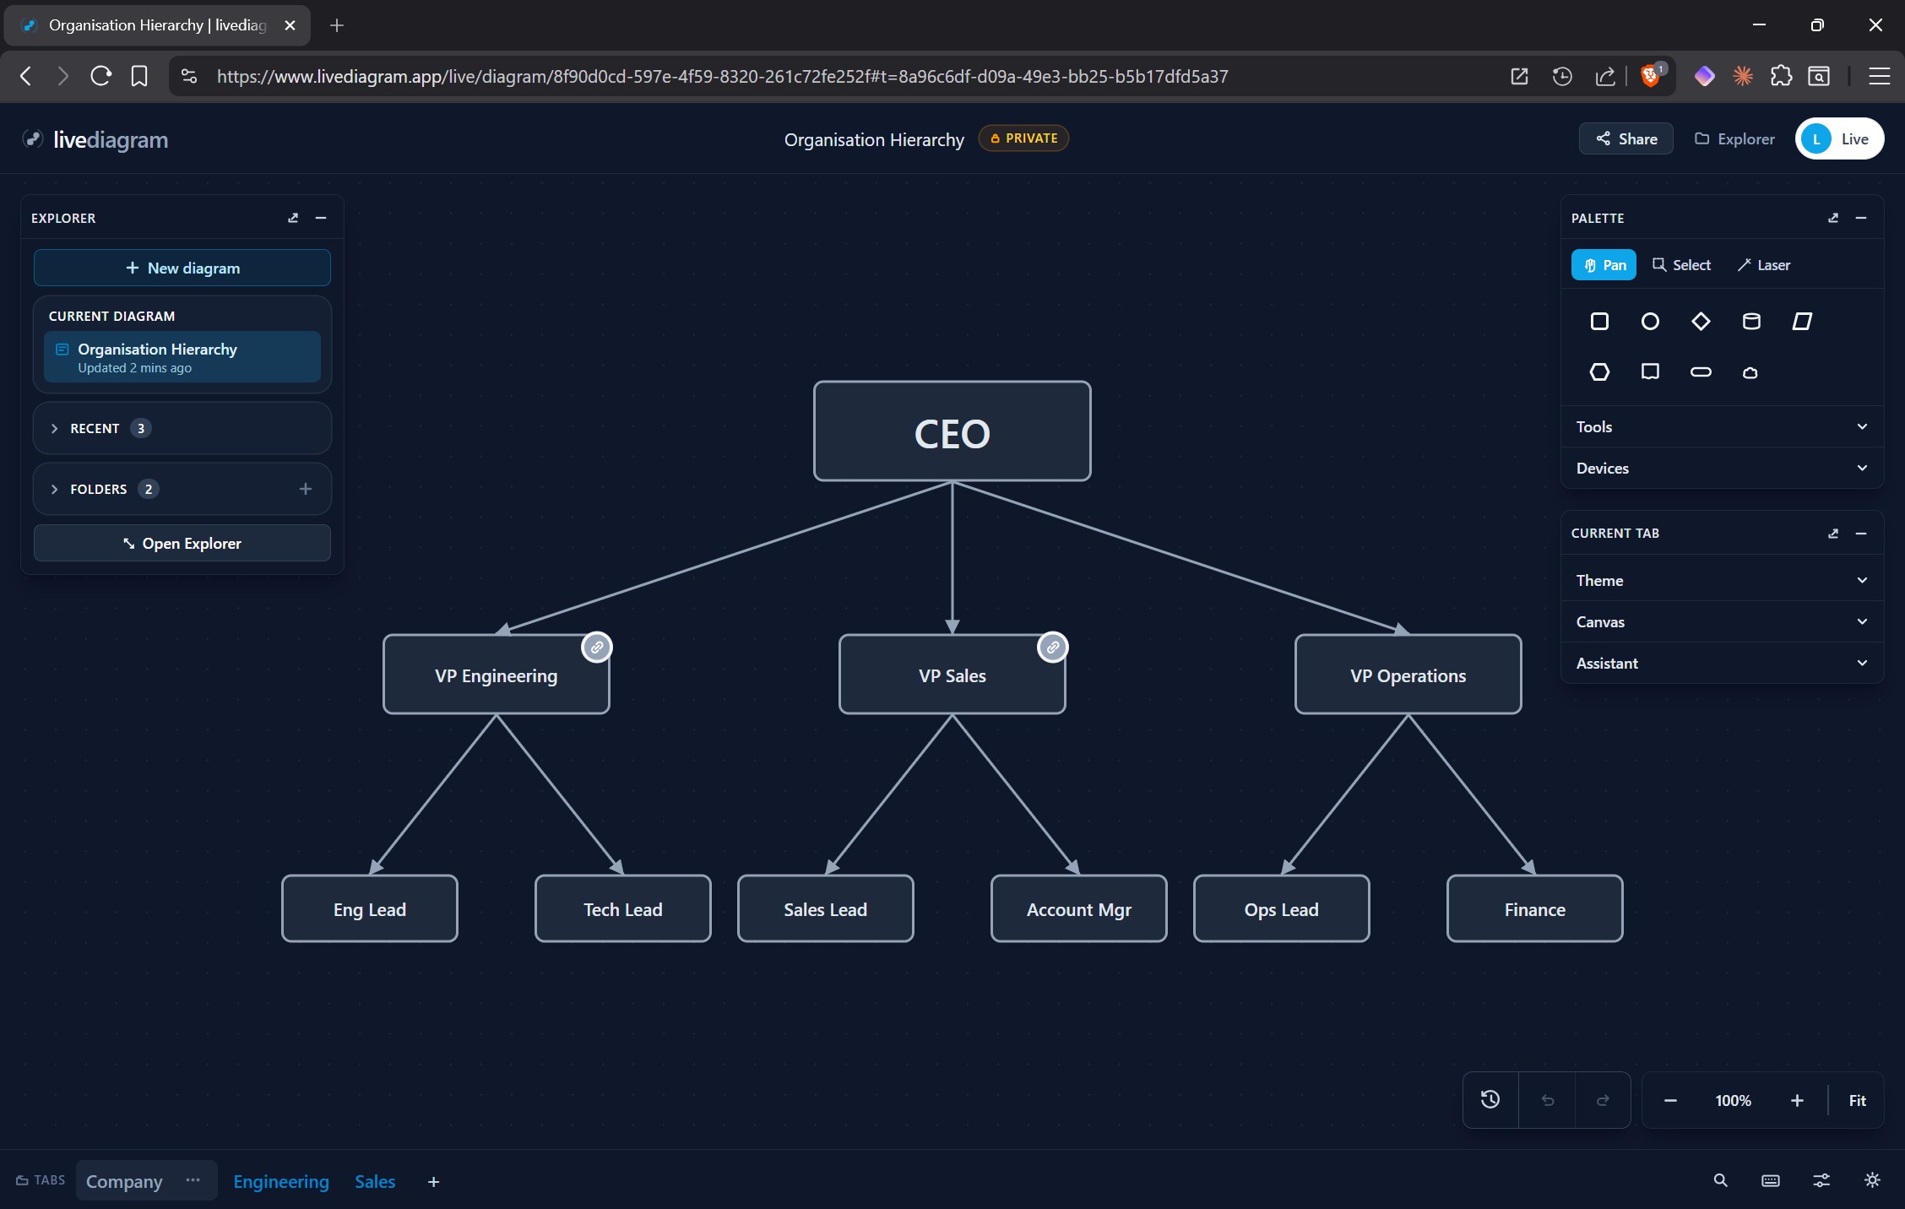Redo the last action
The image size is (1905, 1209).
[1603, 1099]
